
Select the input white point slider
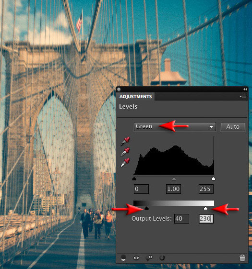click(x=213, y=179)
